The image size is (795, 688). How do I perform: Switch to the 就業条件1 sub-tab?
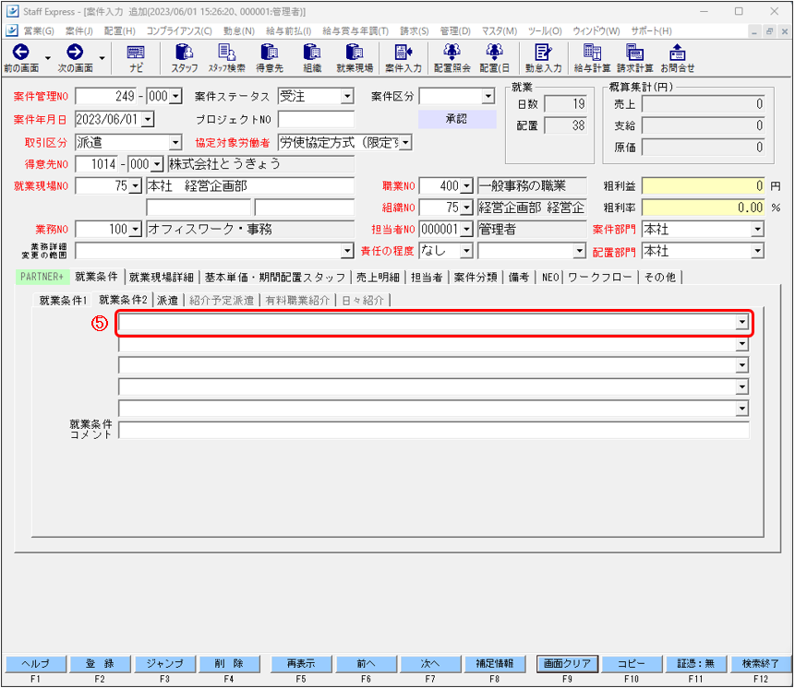pyautogui.click(x=63, y=301)
